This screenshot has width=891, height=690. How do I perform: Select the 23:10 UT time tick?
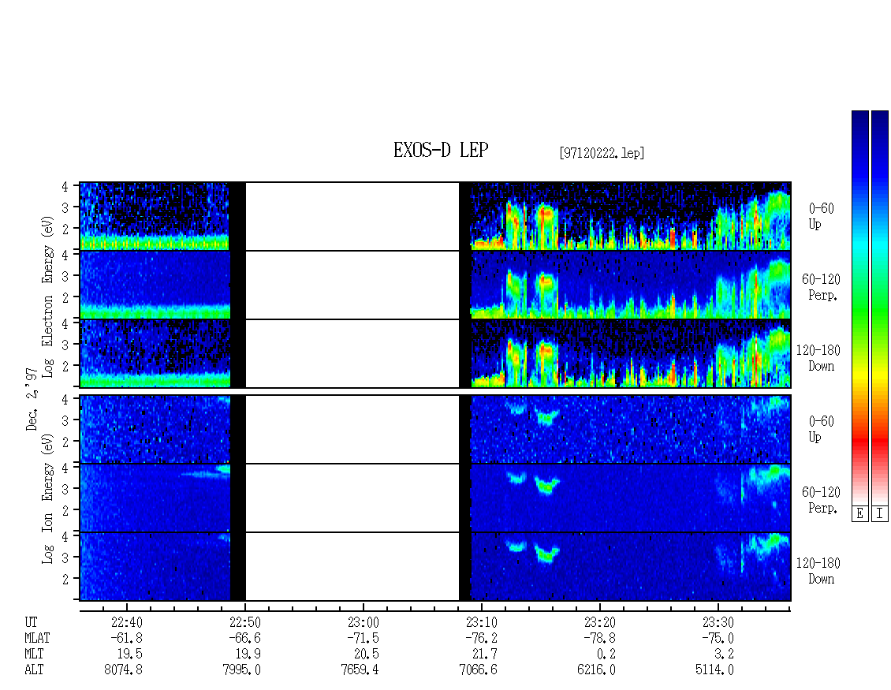pyautogui.click(x=481, y=622)
